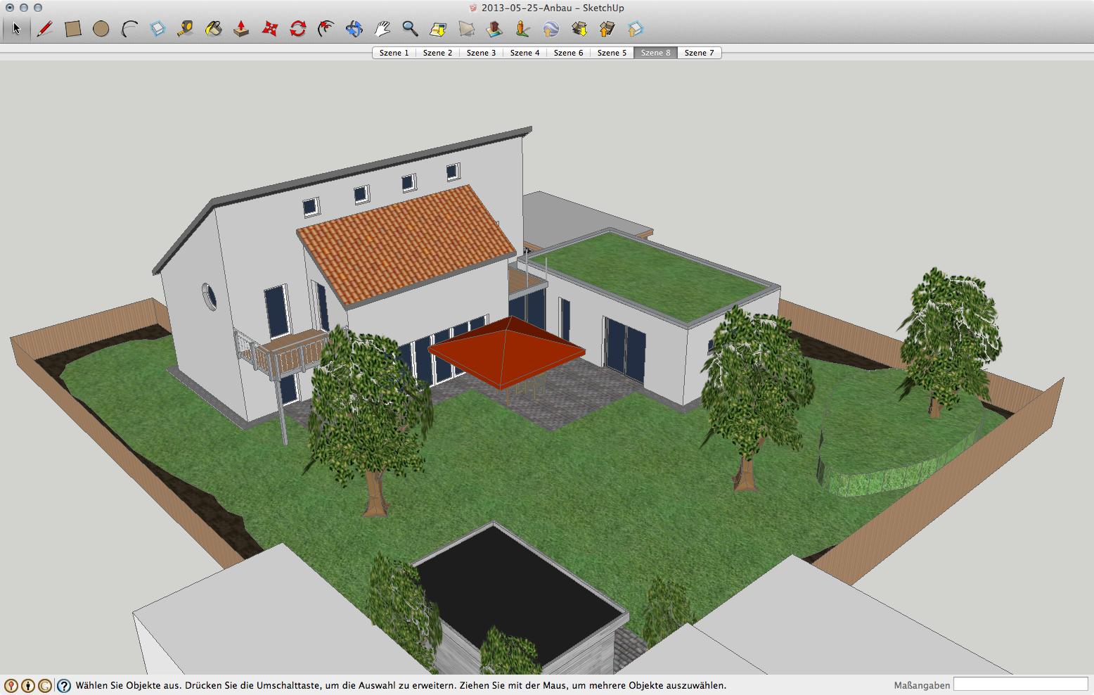Select the Tape Measure tool
This screenshot has height=695, width=1094.
click(x=186, y=29)
